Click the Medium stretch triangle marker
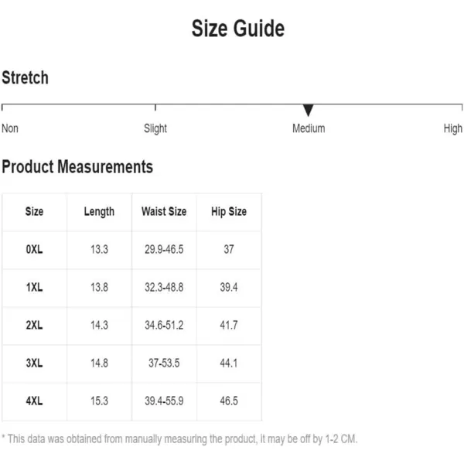Image resolution: width=464 pixels, height=464 pixels. (308, 111)
